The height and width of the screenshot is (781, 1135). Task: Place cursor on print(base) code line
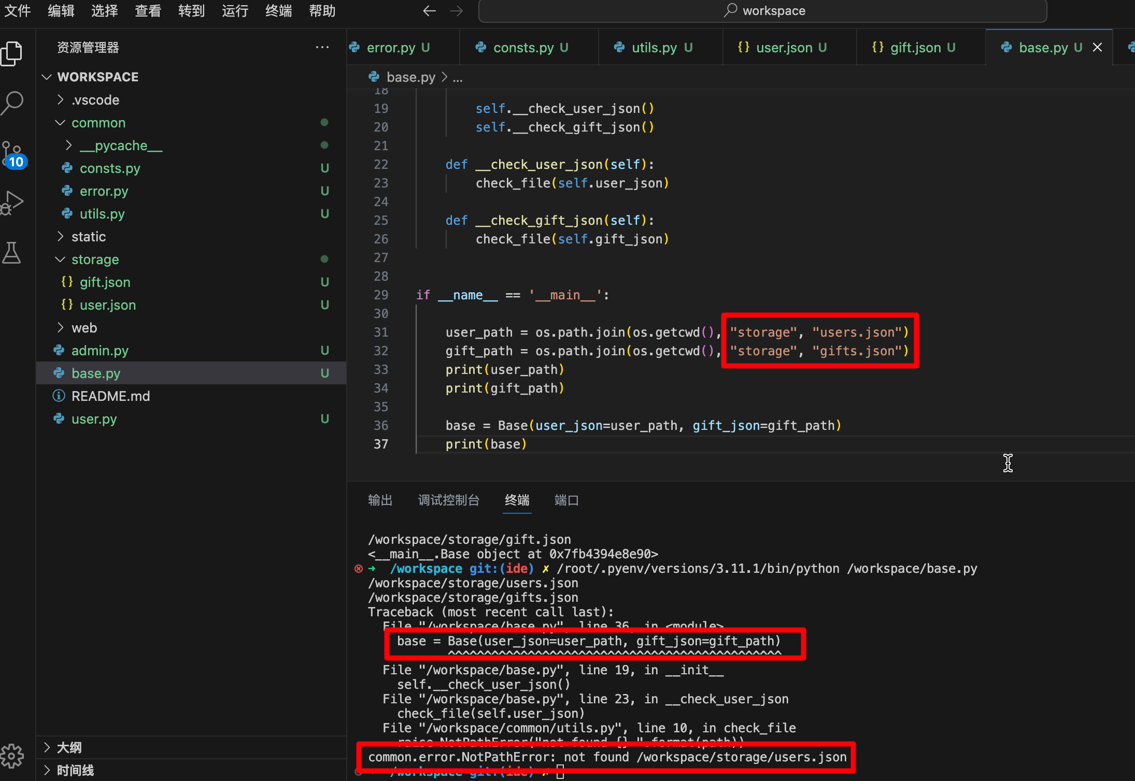pos(486,444)
